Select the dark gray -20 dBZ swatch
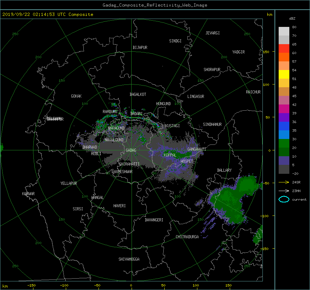This screenshot has height=290, width=310. (x=284, y=169)
